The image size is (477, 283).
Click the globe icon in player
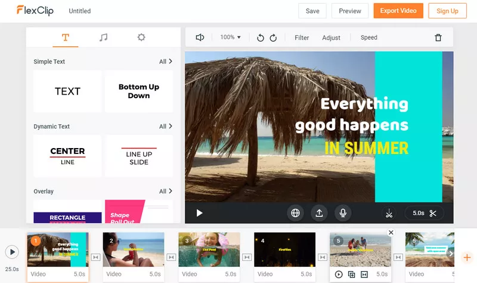coord(295,213)
